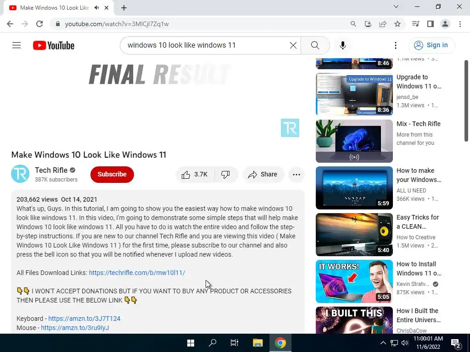
Task: Click 387K subscribers text
Action: tap(56, 180)
